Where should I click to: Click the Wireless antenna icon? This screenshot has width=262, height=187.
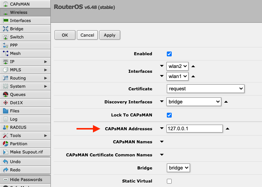pyautogui.click(x=6, y=12)
